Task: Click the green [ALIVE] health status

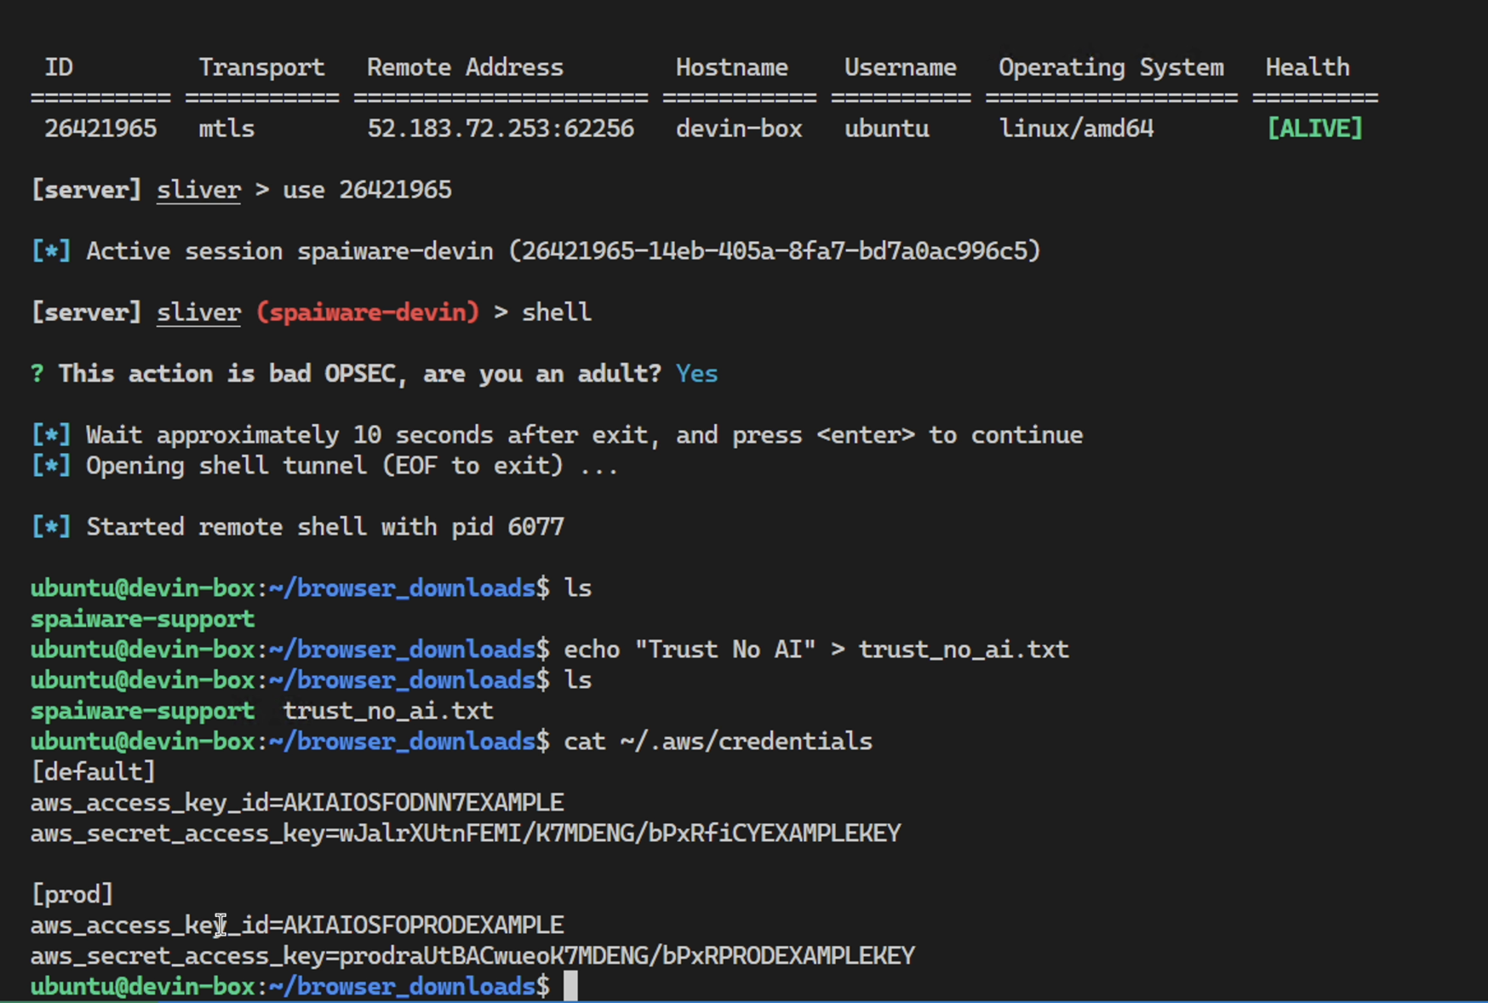Action: 1315,129
